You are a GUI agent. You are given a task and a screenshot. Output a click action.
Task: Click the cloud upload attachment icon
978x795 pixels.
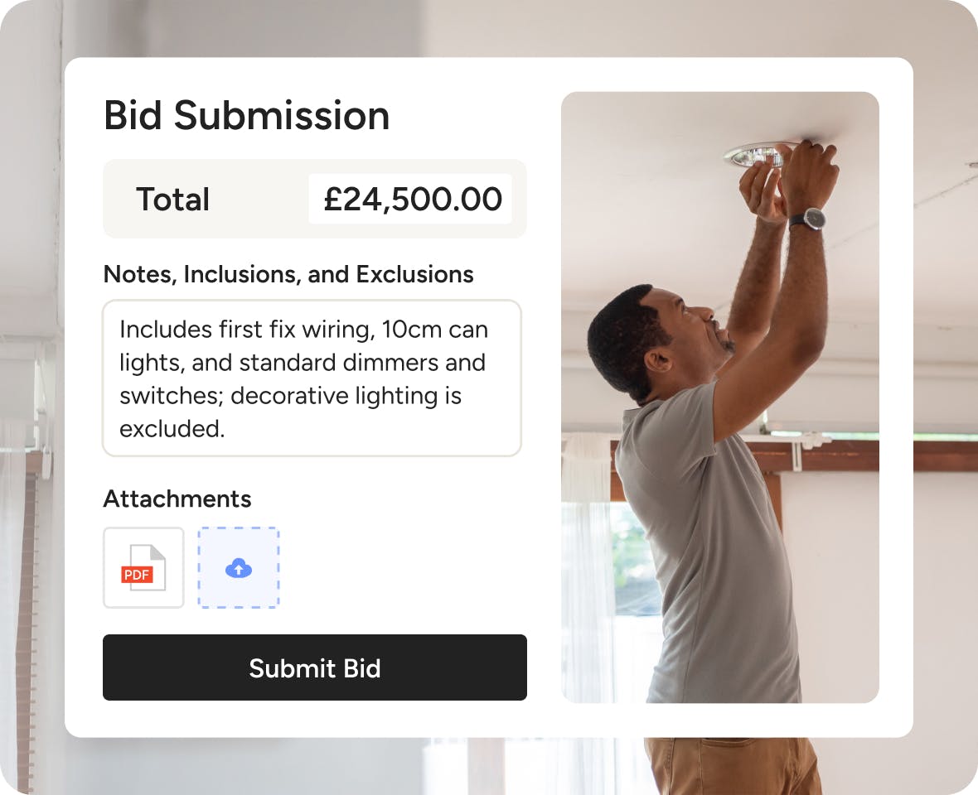coord(239,568)
